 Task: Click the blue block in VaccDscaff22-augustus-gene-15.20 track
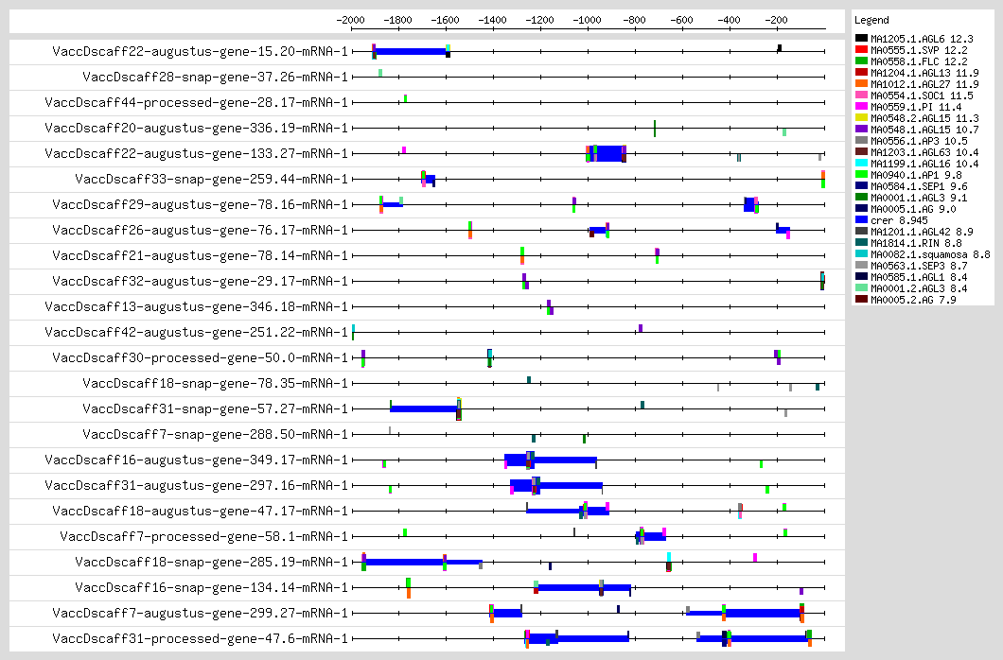(411, 51)
